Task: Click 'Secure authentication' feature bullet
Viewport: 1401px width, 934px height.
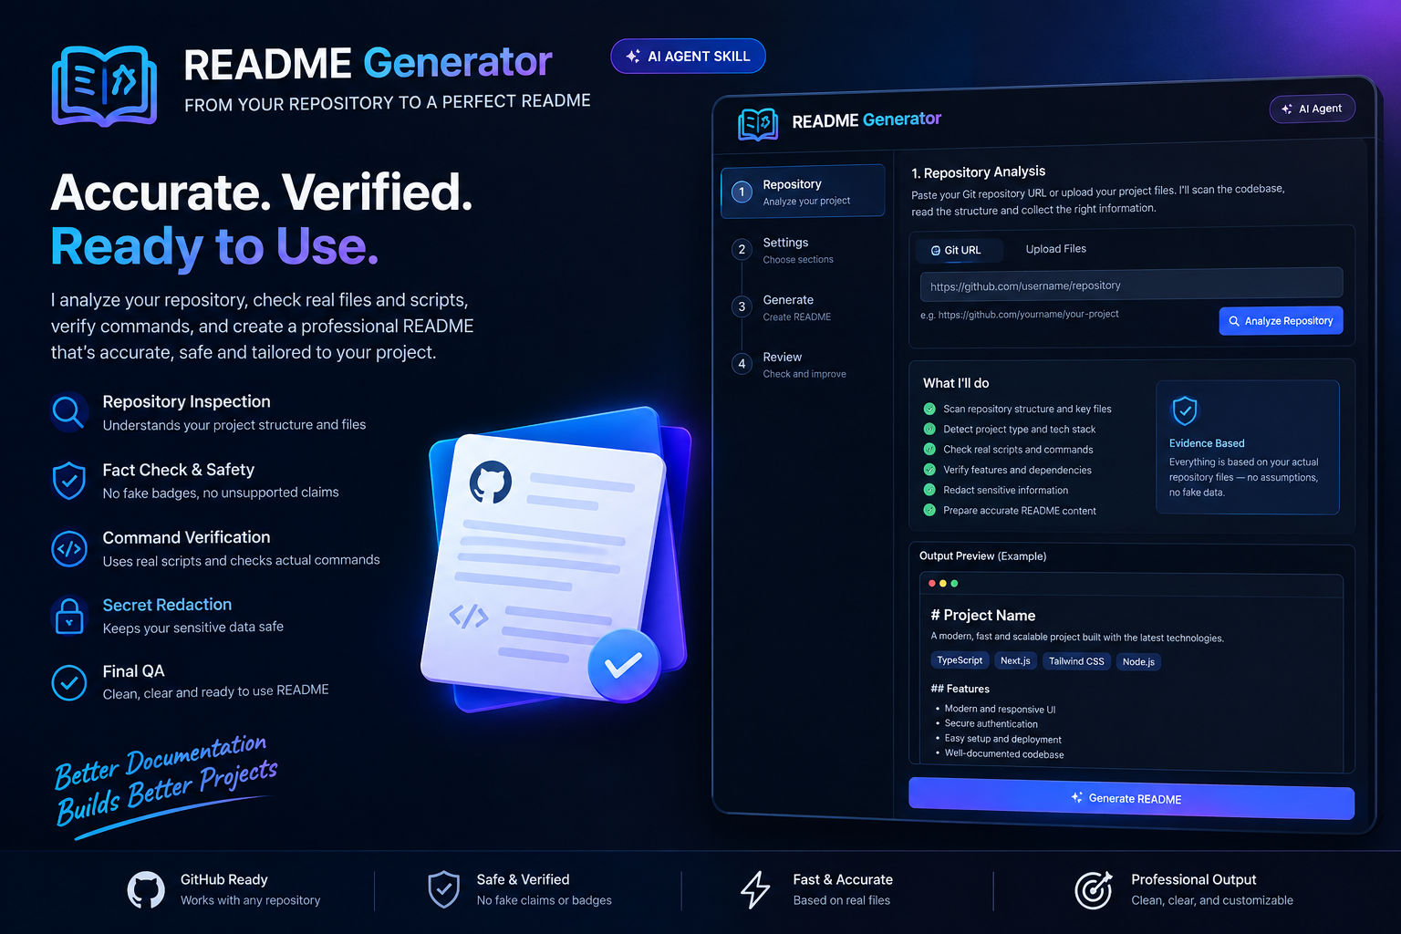Action: [991, 723]
